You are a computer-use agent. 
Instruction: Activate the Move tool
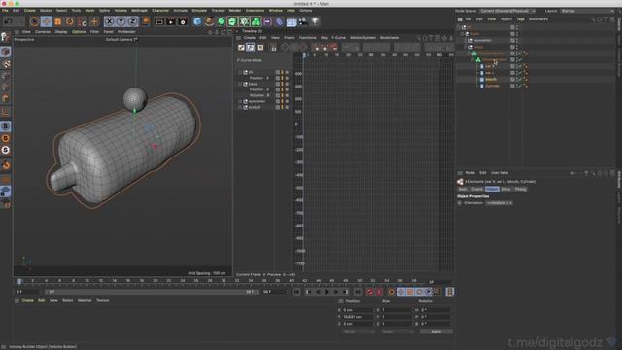pos(46,21)
